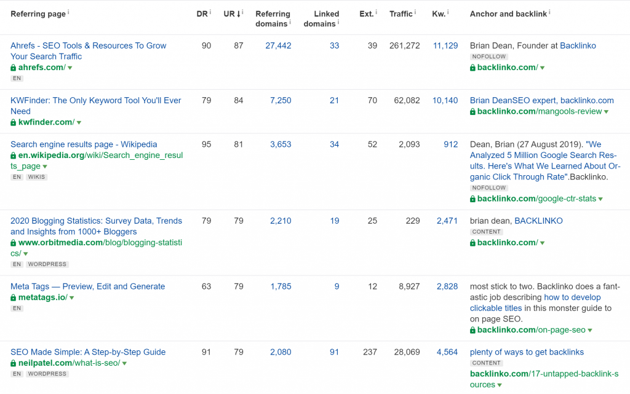Click the Anchor and backlink column header
Image resolution: width=630 pixels, height=394 pixels.
click(x=508, y=14)
